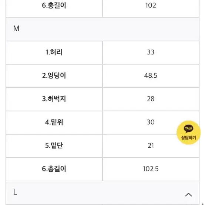This screenshot has height=205, width=205.
Task: Click the 2.엉덩이 row label
Action: pos(54,75)
